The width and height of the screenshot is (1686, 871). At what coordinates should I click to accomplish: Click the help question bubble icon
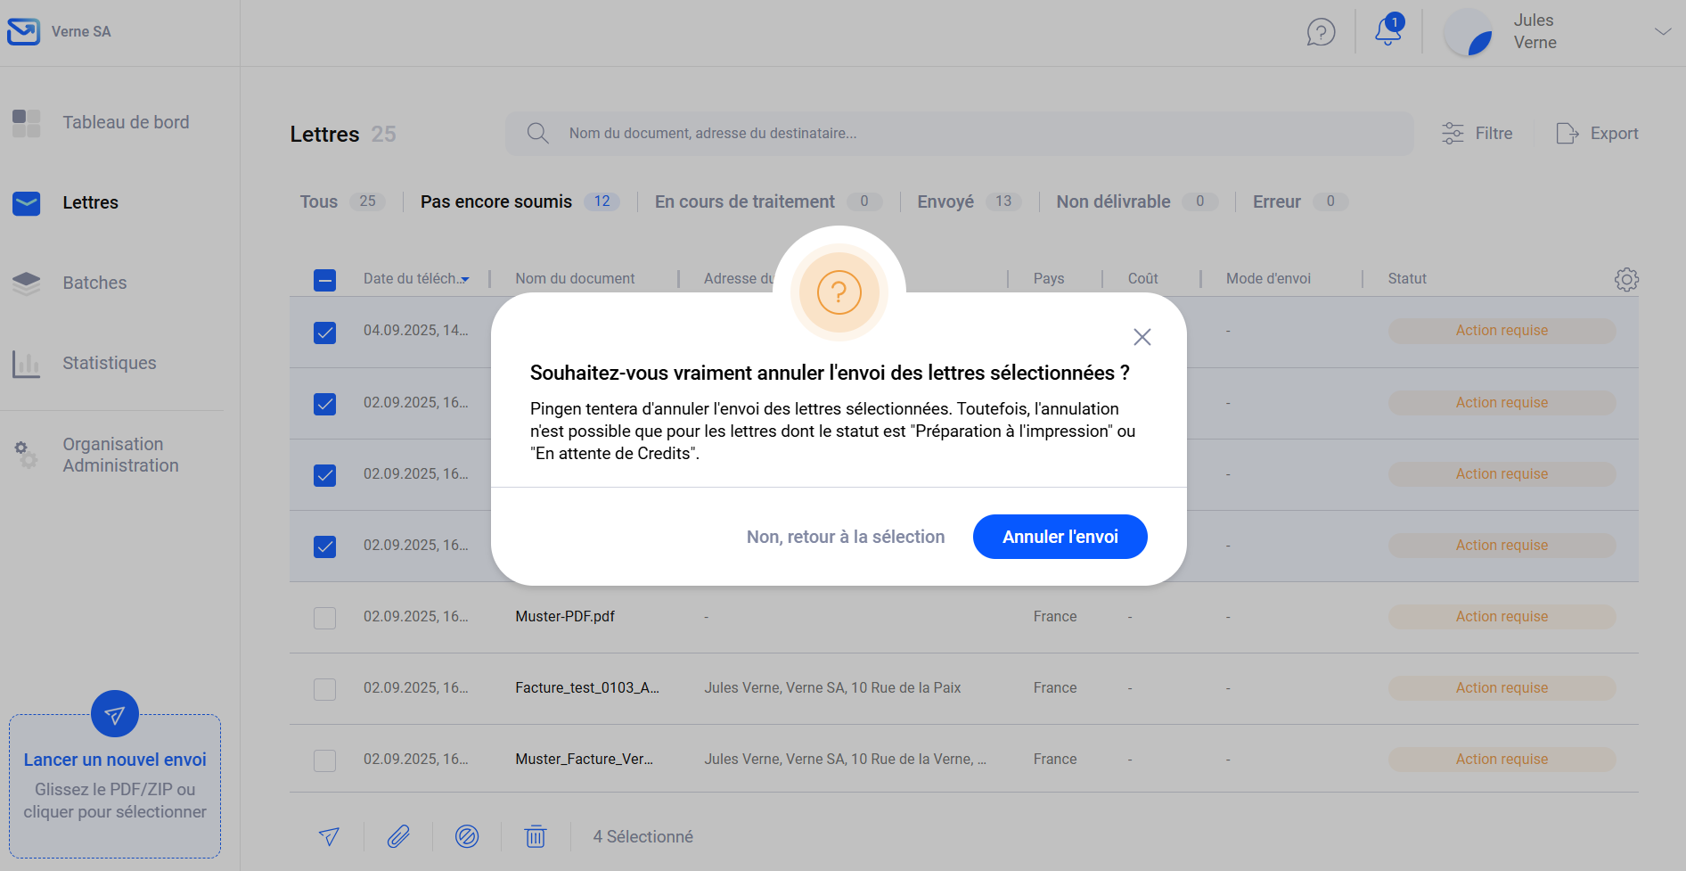pos(1321,33)
